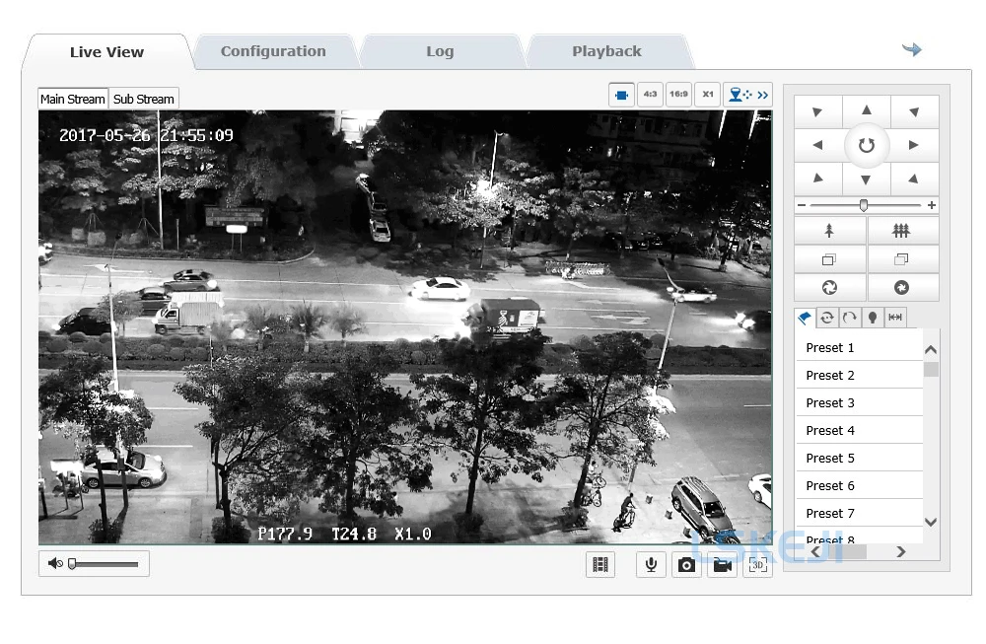Switch to Main Stream
Screen dimensions: 986x644
tap(73, 99)
